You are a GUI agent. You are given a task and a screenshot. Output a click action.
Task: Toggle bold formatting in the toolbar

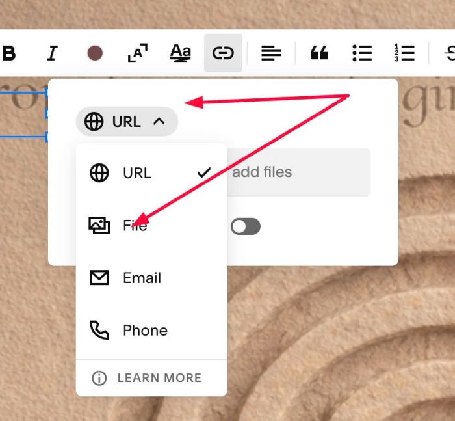[9, 53]
